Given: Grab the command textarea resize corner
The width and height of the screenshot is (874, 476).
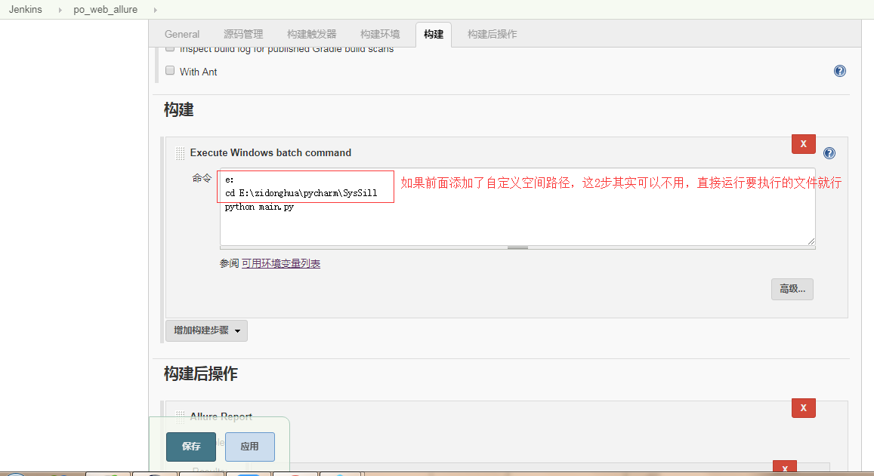Looking at the screenshot, I should tap(811, 241).
